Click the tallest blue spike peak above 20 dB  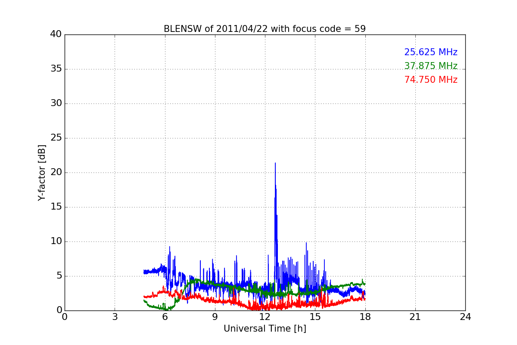coord(275,163)
